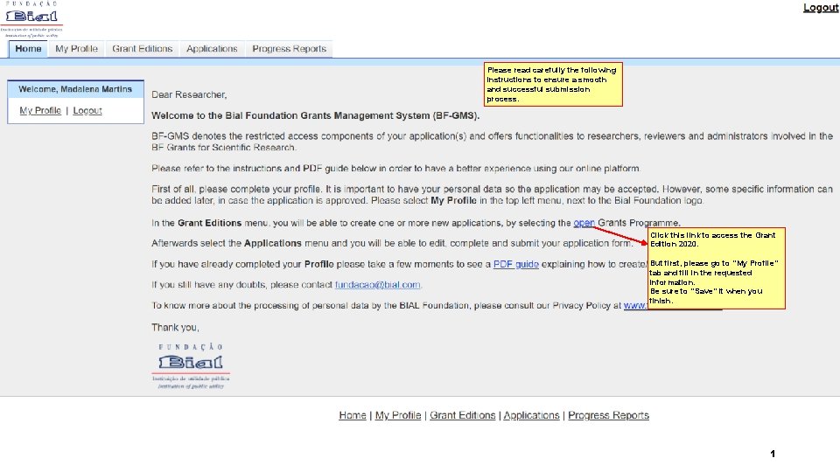Click the 'Dear Researcher,' greeting text
This screenshot has height=472, width=840.
coord(189,94)
